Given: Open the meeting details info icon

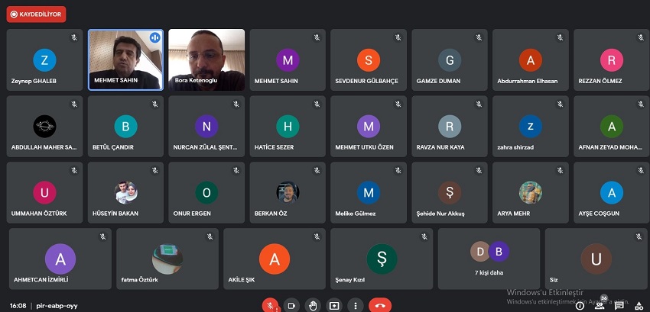Looking at the screenshot, I should point(580,305).
